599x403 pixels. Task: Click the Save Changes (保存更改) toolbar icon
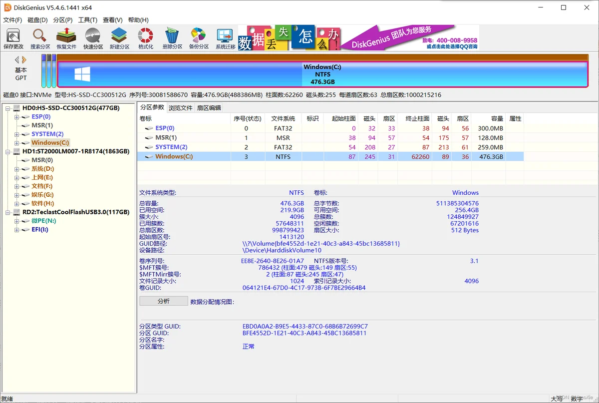13,38
